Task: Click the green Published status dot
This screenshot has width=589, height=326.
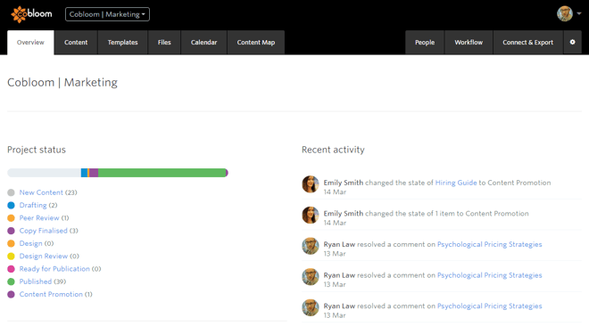Action: pyautogui.click(x=11, y=281)
